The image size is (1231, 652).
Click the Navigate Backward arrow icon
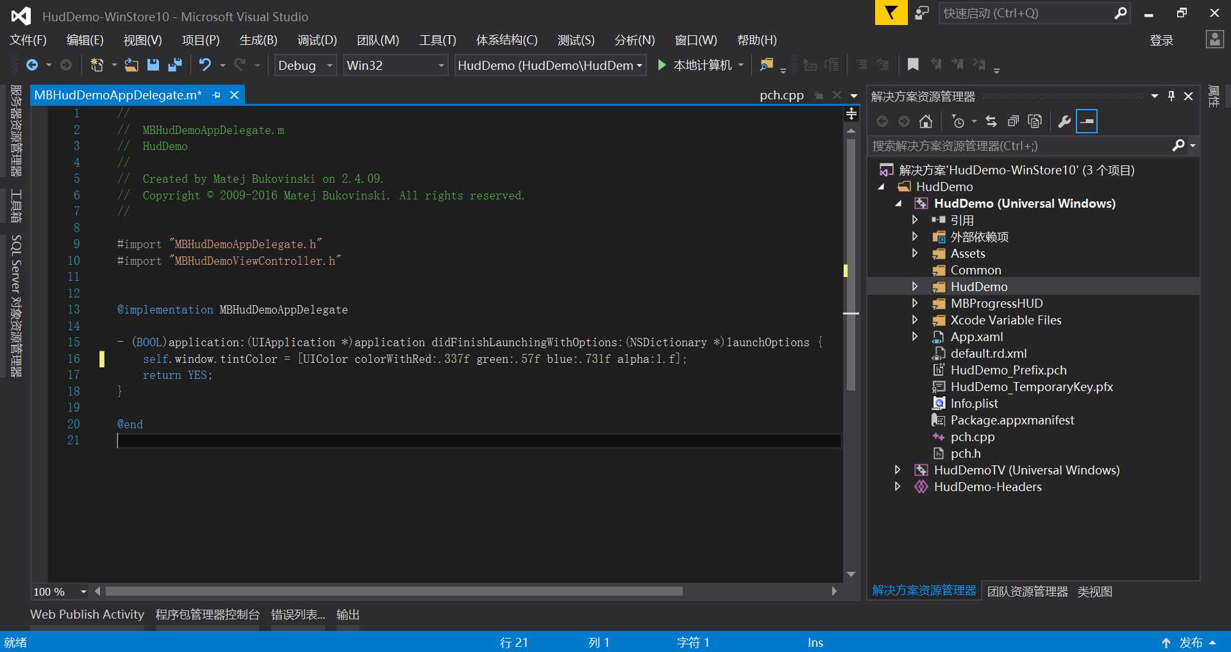[x=31, y=65]
